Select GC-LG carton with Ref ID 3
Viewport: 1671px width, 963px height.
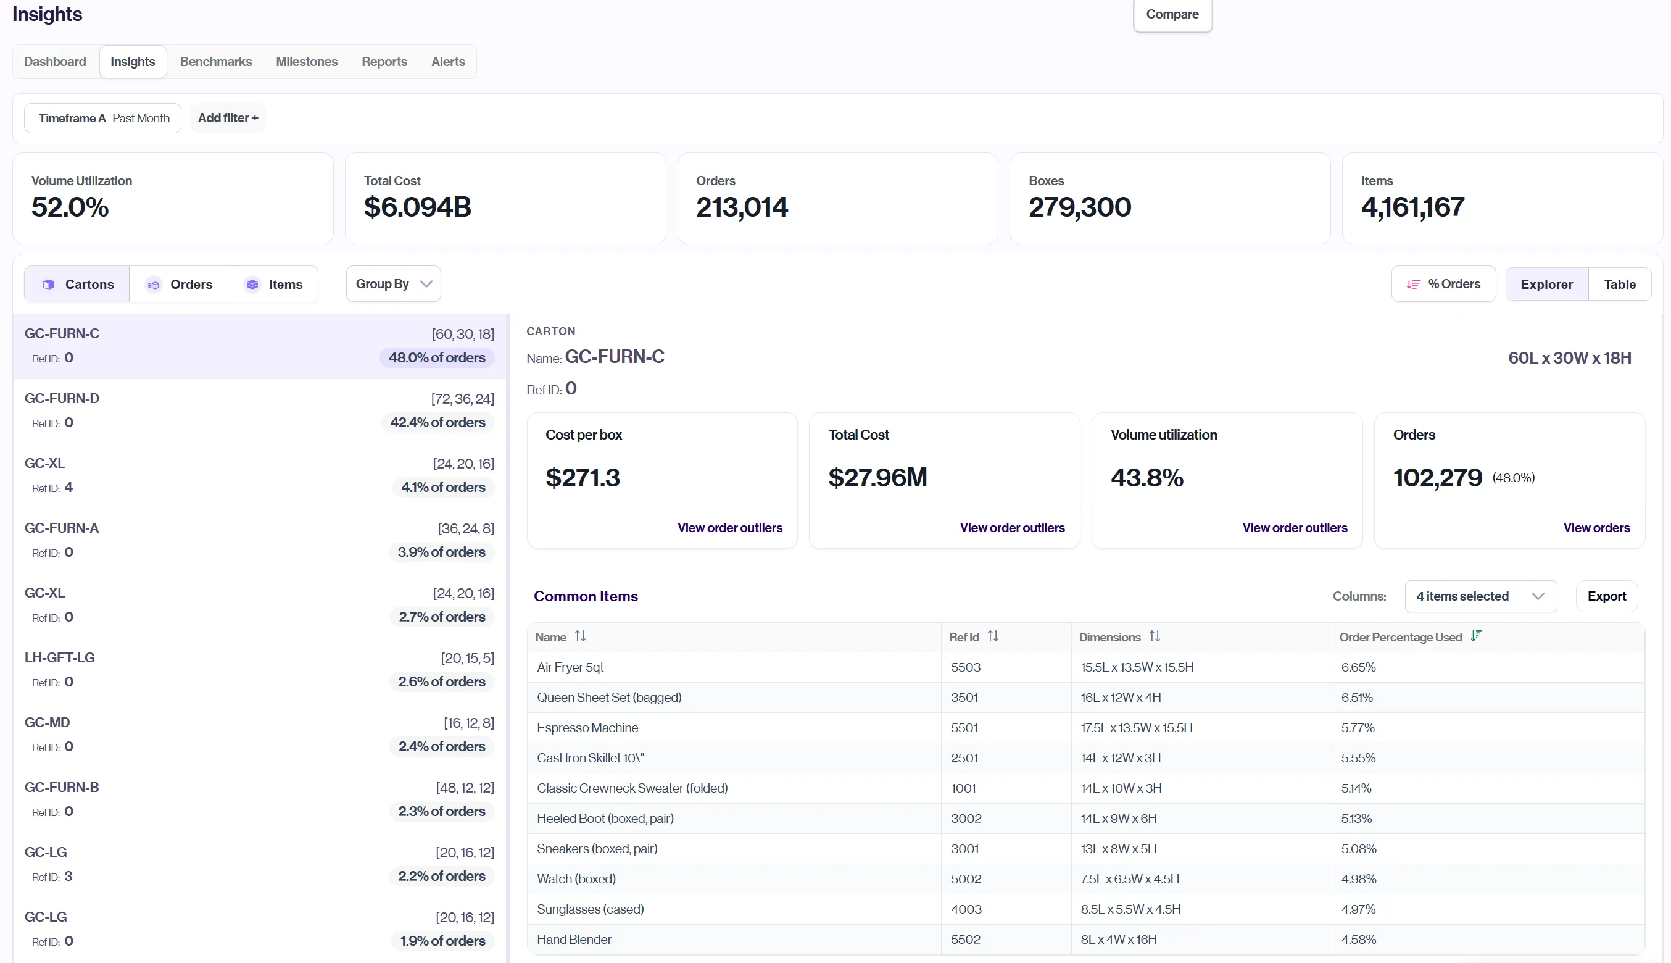[x=260, y=864]
